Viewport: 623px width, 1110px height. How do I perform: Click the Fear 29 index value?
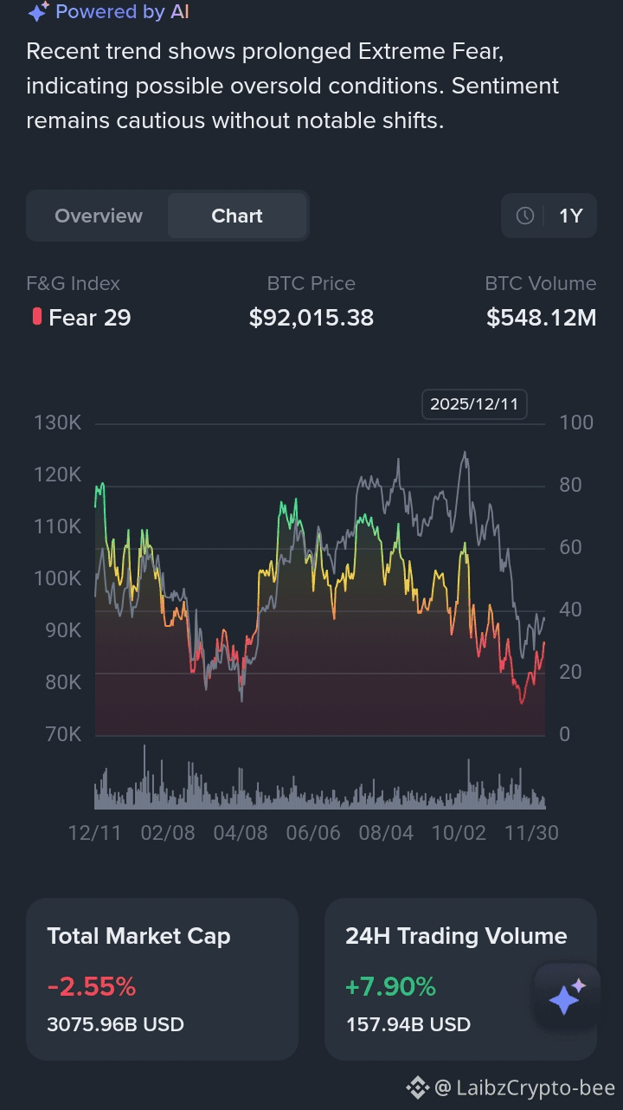[90, 318]
